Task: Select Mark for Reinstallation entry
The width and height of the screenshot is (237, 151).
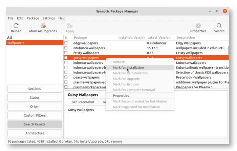Action: click(x=140, y=73)
